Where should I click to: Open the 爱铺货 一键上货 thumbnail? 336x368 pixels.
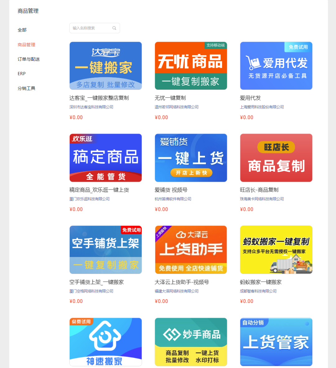click(191, 158)
